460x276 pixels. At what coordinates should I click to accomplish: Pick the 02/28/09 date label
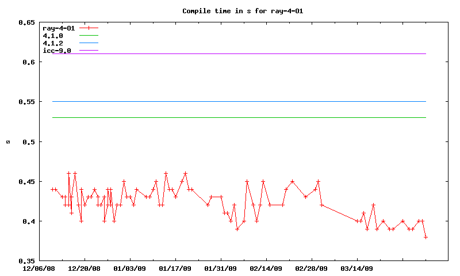[311, 269]
